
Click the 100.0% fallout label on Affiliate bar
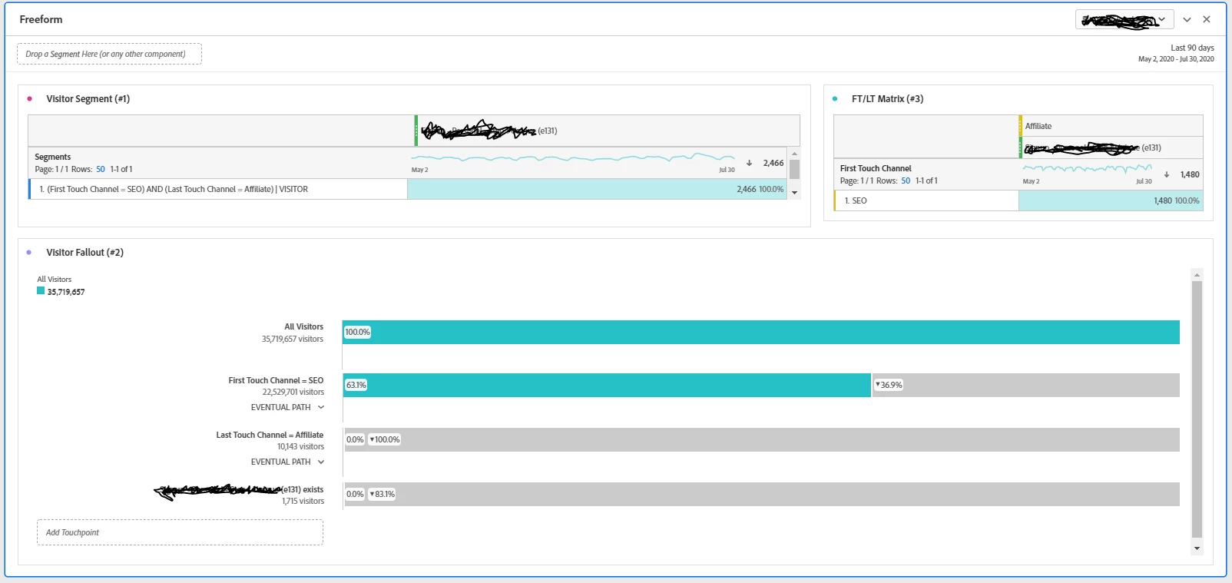385,439
